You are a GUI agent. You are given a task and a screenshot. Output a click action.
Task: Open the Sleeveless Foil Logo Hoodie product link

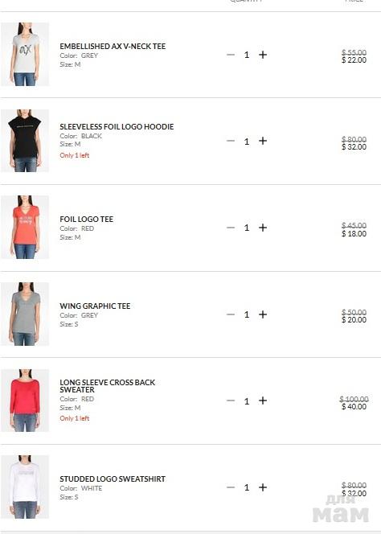tap(117, 127)
